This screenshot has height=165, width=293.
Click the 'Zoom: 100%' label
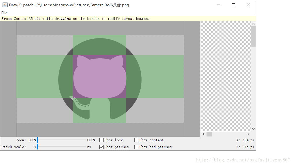pos(26,140)
